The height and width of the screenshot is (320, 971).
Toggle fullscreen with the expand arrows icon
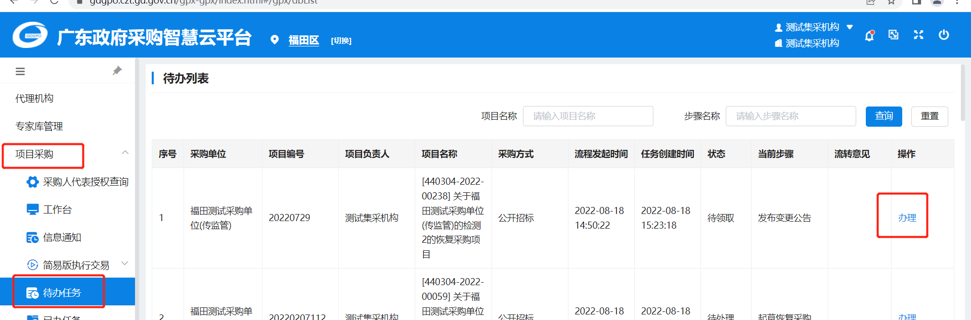coord(918,35)
